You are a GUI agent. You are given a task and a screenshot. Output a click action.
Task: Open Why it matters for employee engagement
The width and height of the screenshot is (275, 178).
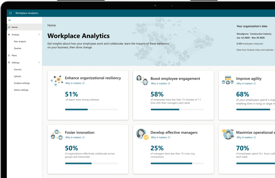[159, 84]
